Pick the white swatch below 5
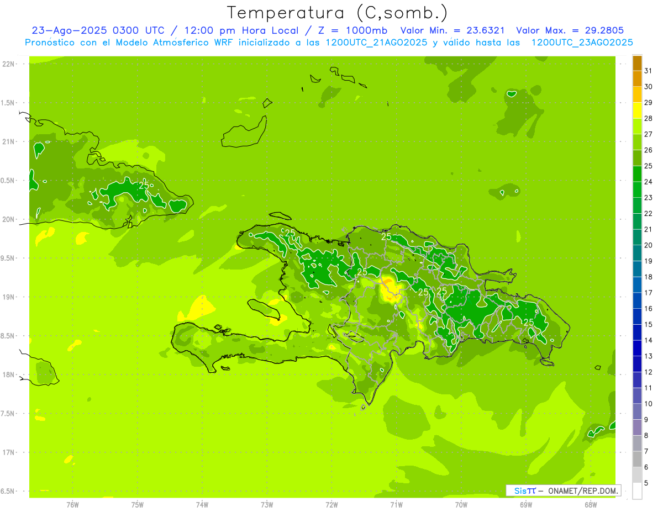Screen dimensions: 663x512 point(637,491)
